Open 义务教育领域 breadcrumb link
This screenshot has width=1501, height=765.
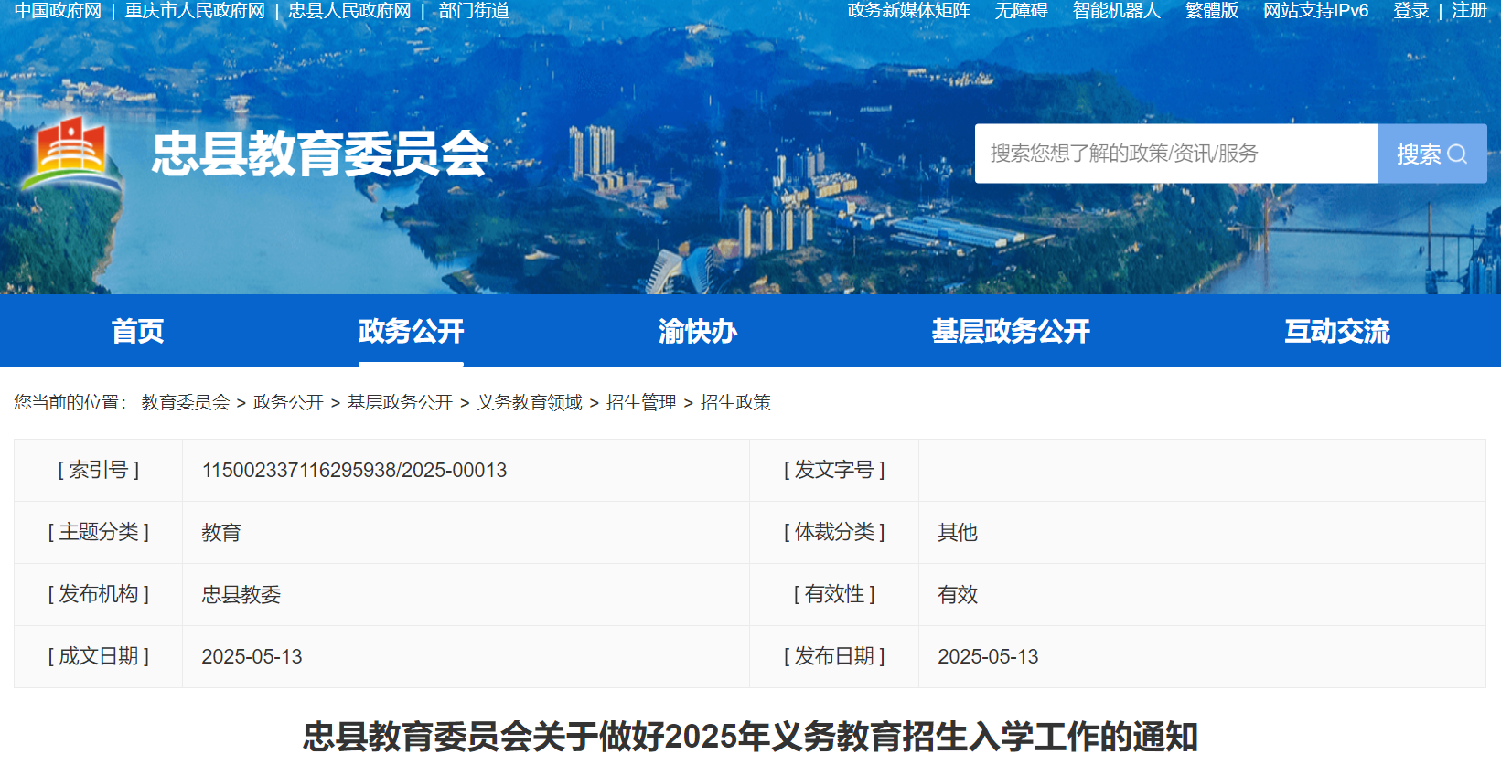(x=530, y=402)
